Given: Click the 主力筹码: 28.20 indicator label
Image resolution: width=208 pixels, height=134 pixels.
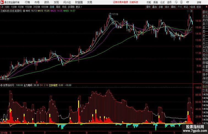Looking at the screenshot, I should click(31, 85).
